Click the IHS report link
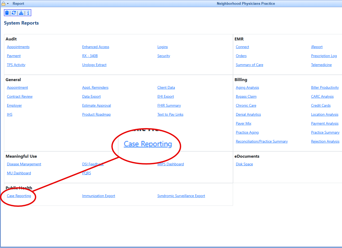This screenshot has height=248, width=342. pyautogui.click(x=10, y=115)
